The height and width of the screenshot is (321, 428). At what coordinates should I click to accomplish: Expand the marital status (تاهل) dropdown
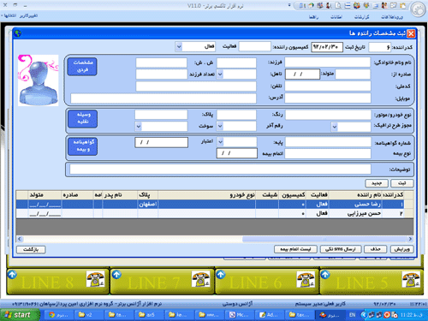(x=220, y=74)
